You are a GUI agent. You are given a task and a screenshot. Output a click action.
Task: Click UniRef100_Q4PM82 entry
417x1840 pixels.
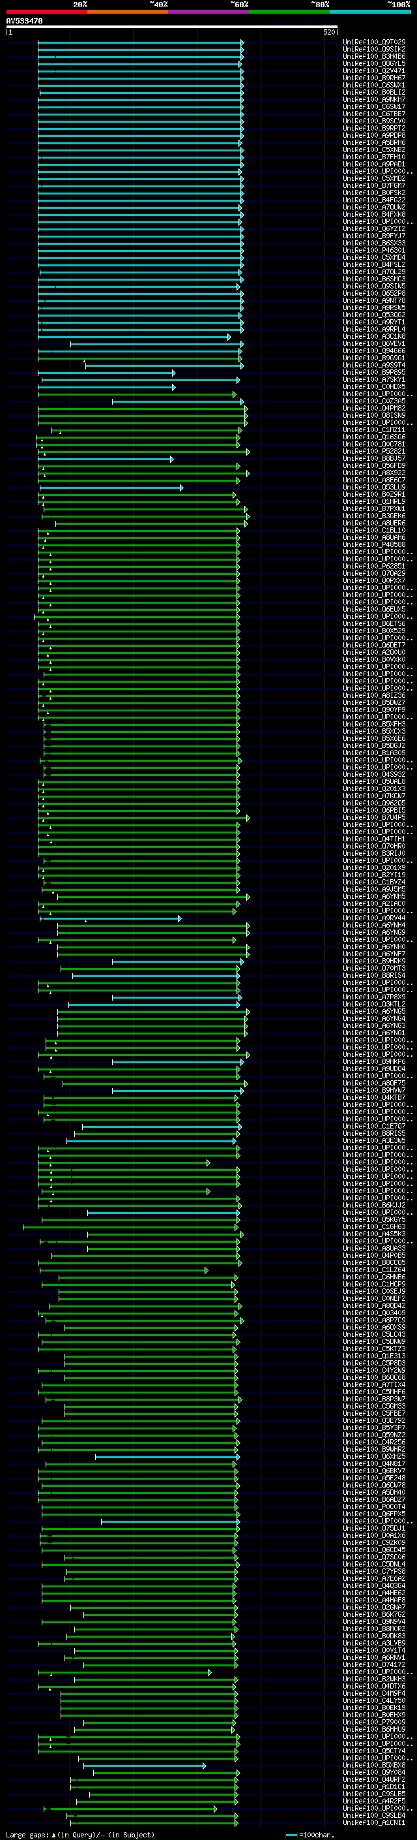click(x=374, y=409)
